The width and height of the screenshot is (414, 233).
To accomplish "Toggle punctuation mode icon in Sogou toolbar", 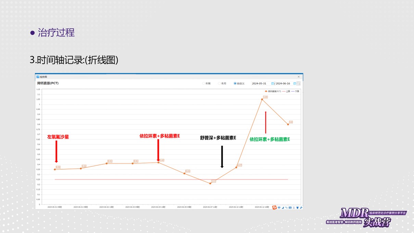I will [286, 207].
